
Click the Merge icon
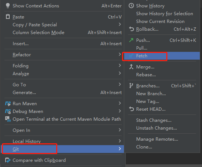131,67
